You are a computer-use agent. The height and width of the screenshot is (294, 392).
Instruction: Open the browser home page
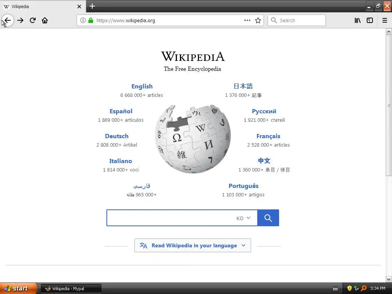coord(45,20)
